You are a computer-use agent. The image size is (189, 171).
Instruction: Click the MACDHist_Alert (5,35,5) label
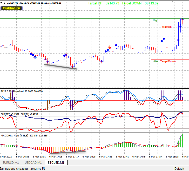14,135
